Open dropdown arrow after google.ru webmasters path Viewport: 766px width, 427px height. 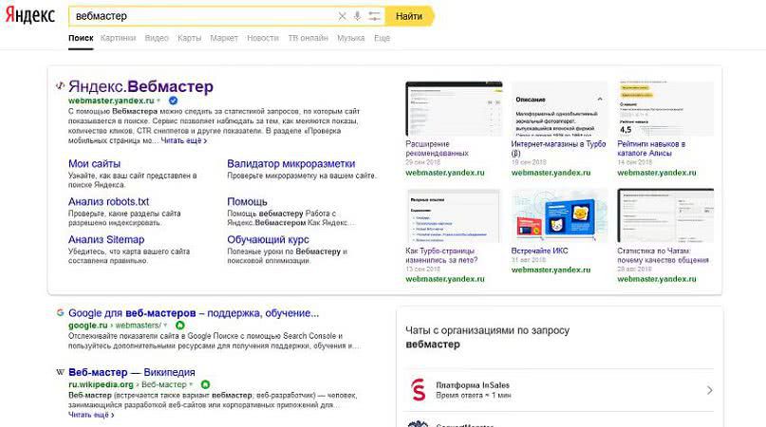coord(165,325)
